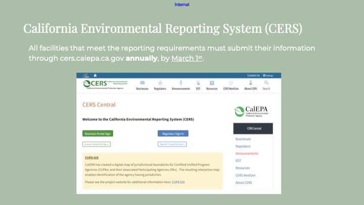This screenshot has width=364, height=205.
Task: Click the CERS Central page heading
Action: [x=99, y=105]
